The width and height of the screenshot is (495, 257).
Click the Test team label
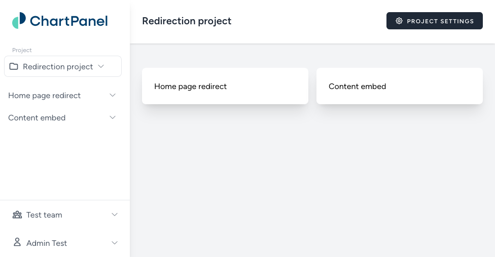pos(44,215)
